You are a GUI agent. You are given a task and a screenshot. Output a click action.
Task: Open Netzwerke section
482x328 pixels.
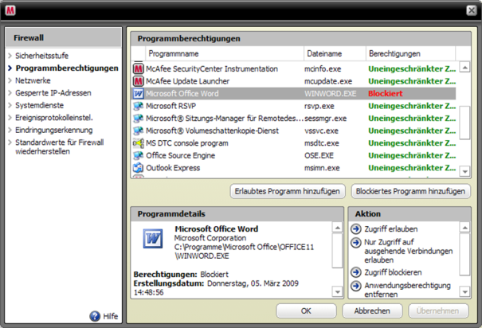pos(33,80)
